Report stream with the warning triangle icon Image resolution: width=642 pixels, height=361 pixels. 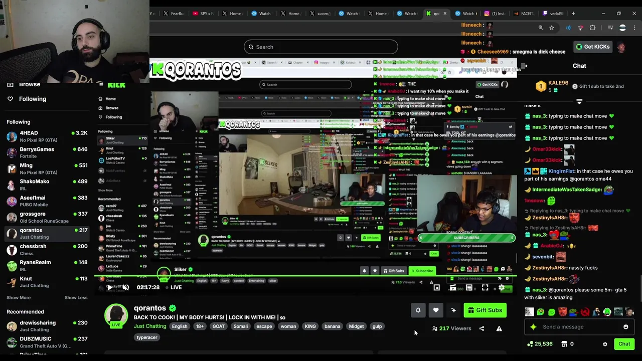point(499,328)
